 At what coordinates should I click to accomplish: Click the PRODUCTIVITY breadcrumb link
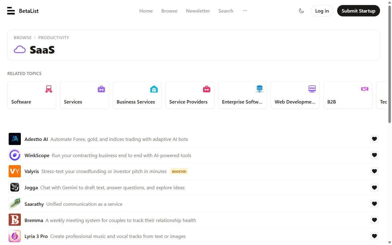click(54, 38)
